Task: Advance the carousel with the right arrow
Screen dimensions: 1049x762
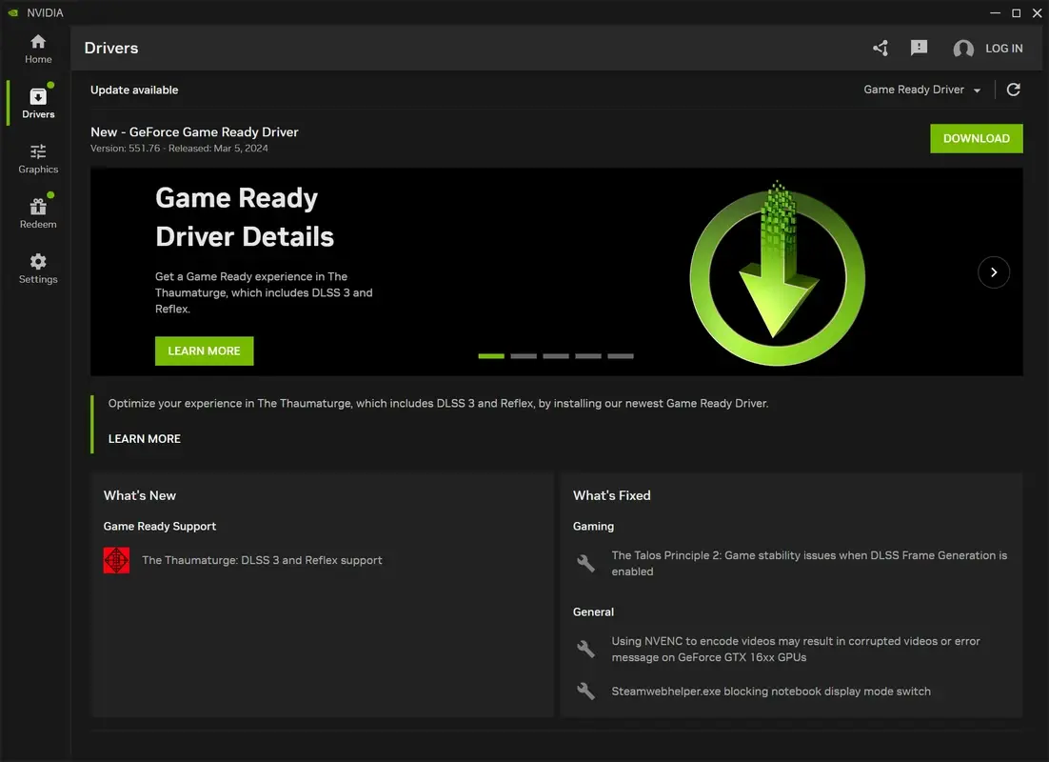Action: [x=994, y=271]
